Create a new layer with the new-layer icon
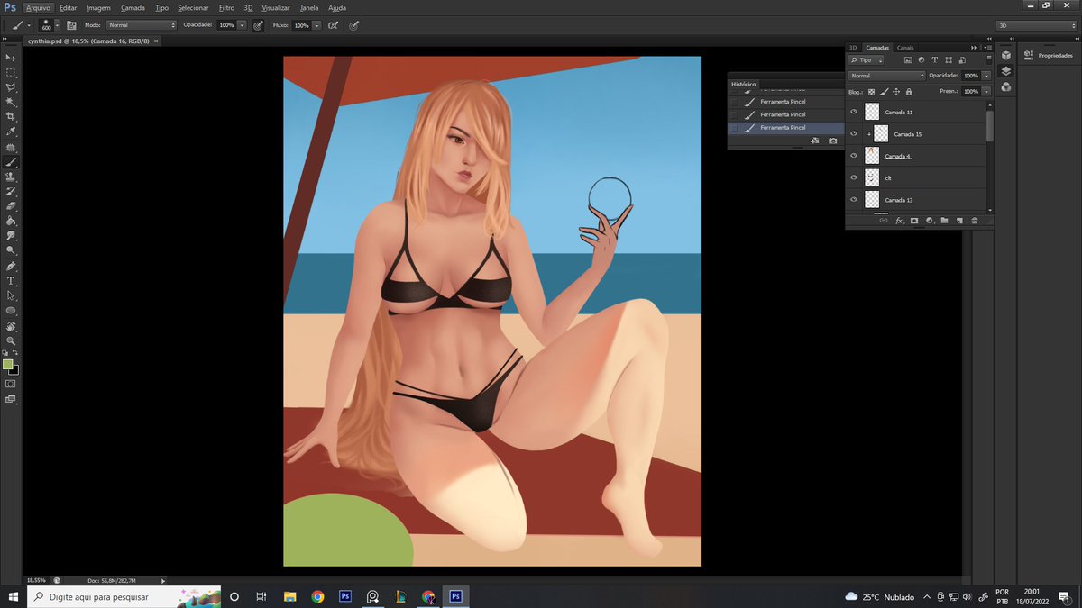Viewport: 1082px width, 608px height. (959, 221)
